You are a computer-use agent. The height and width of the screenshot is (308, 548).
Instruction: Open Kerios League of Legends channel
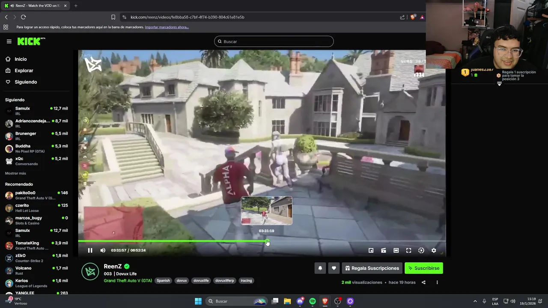pos(36,283)
